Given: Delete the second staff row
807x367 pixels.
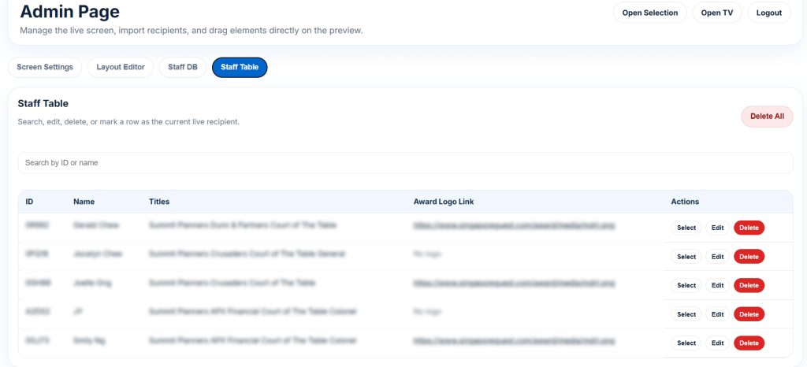Looking at the screenshot, I should 749,257.
